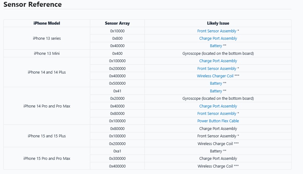Select the Gyroscope text in the 0x400 row

click(218, 54)
